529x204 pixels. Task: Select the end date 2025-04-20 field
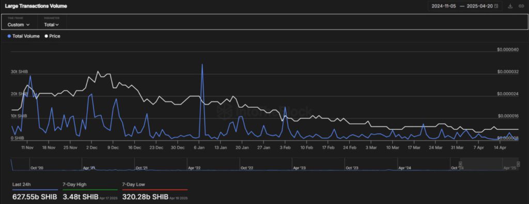click(x=479, y=6)
